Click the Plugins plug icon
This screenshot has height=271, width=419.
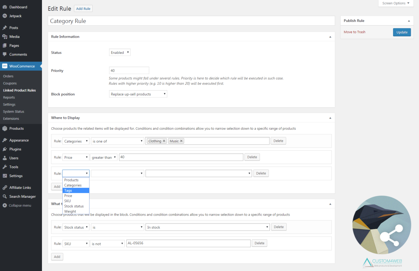pyautogui.click(x=5, y=149)
